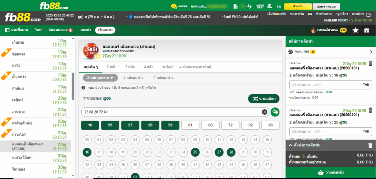Viewport: 376px width, 179px height.
Task: Open the cash voucher icon in top bar
Action: 259,6
